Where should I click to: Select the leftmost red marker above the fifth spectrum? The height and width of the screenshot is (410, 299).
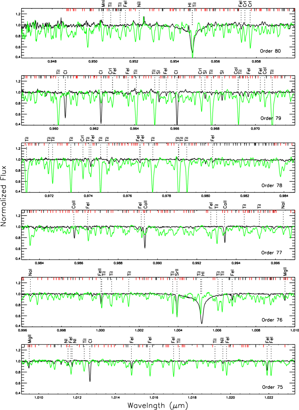(23, 278)
